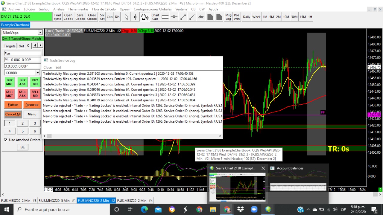Set chart to 5M timeframe
Screen dimensions: 383x215
coord(272,17)
